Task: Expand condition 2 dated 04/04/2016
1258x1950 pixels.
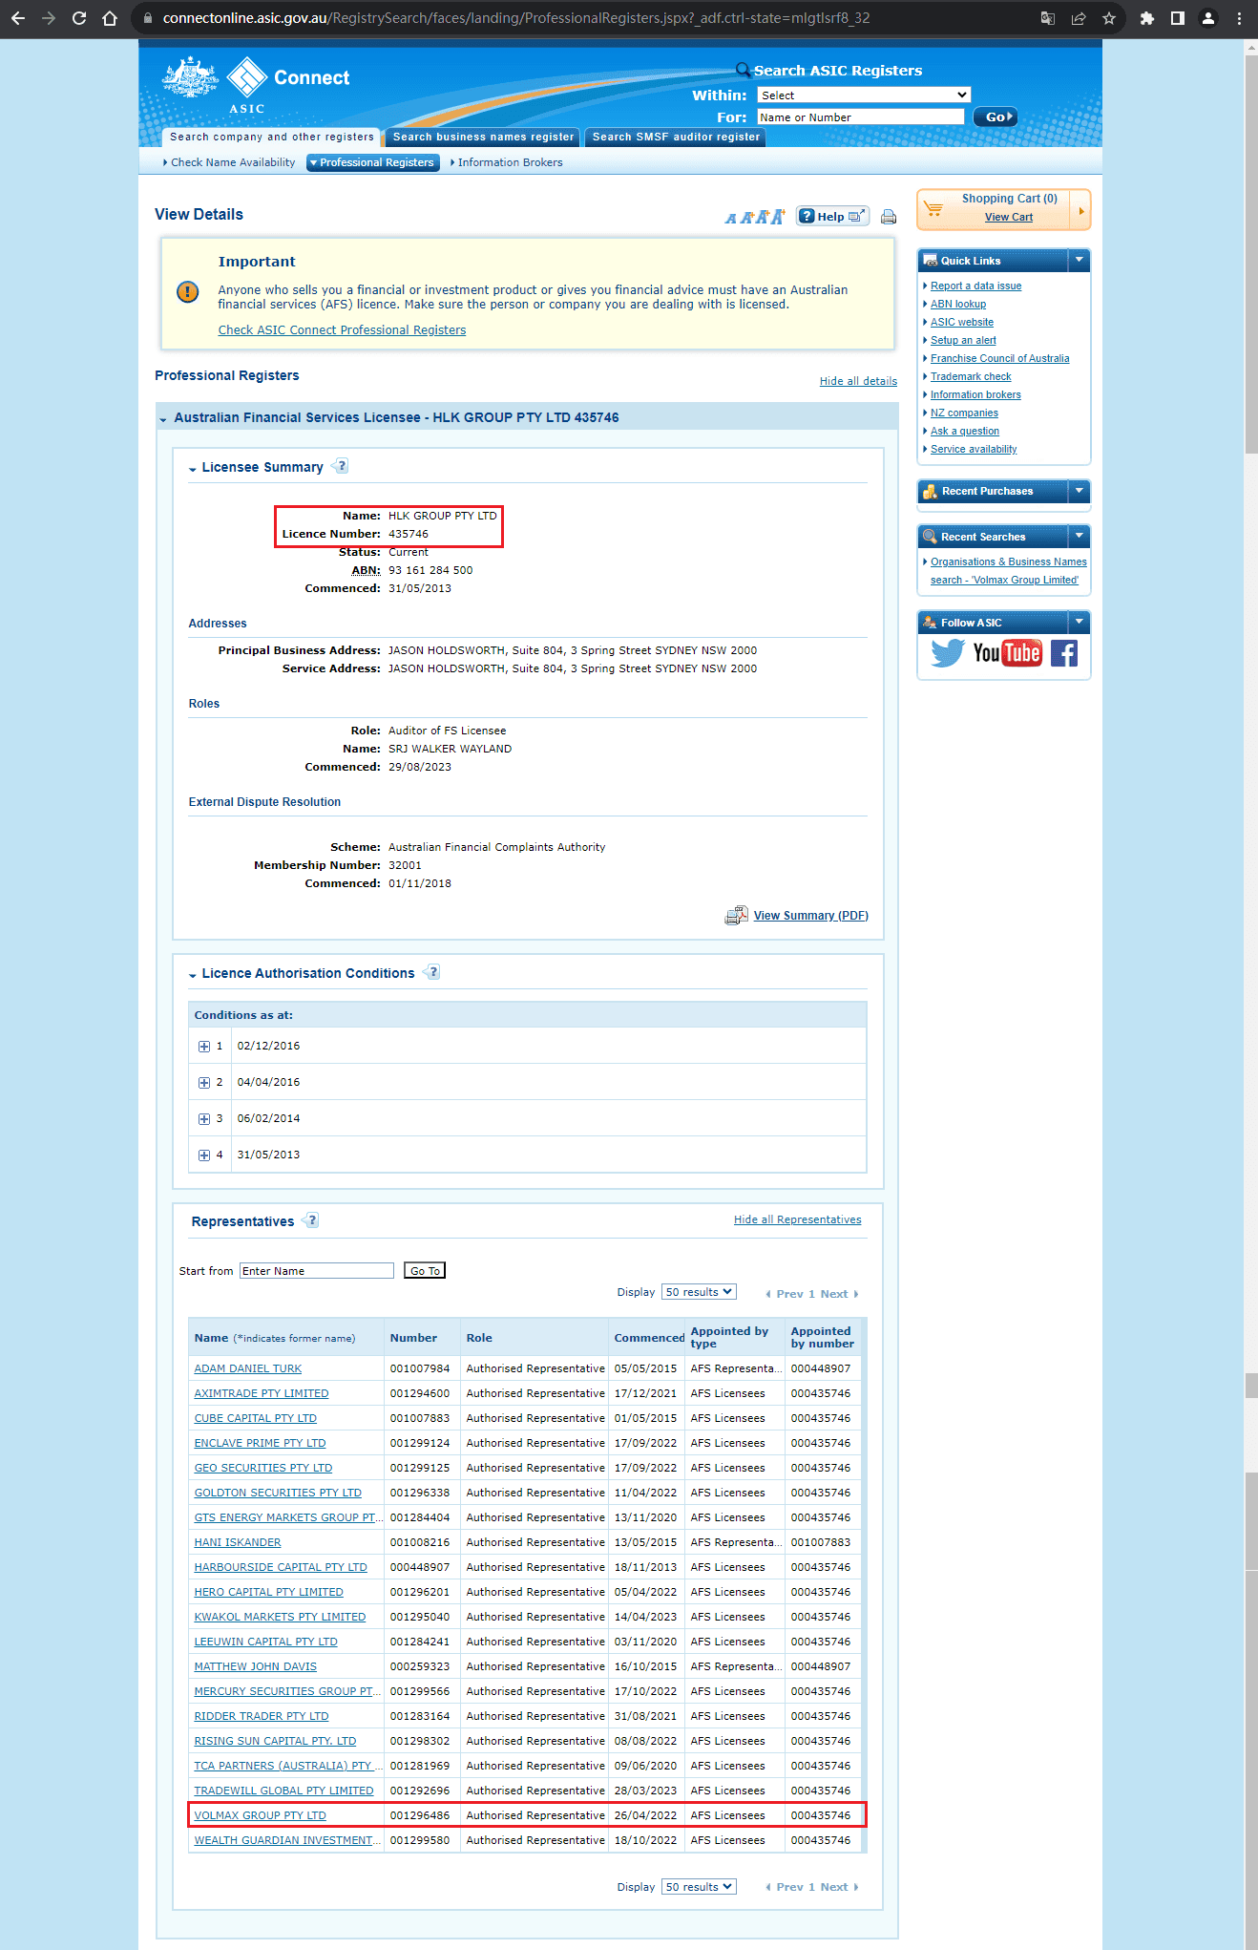Action: point(204,1083)
